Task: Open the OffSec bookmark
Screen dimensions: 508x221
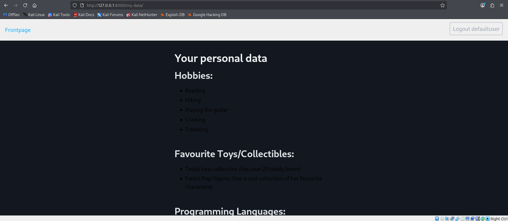Action: pos(11,15)
